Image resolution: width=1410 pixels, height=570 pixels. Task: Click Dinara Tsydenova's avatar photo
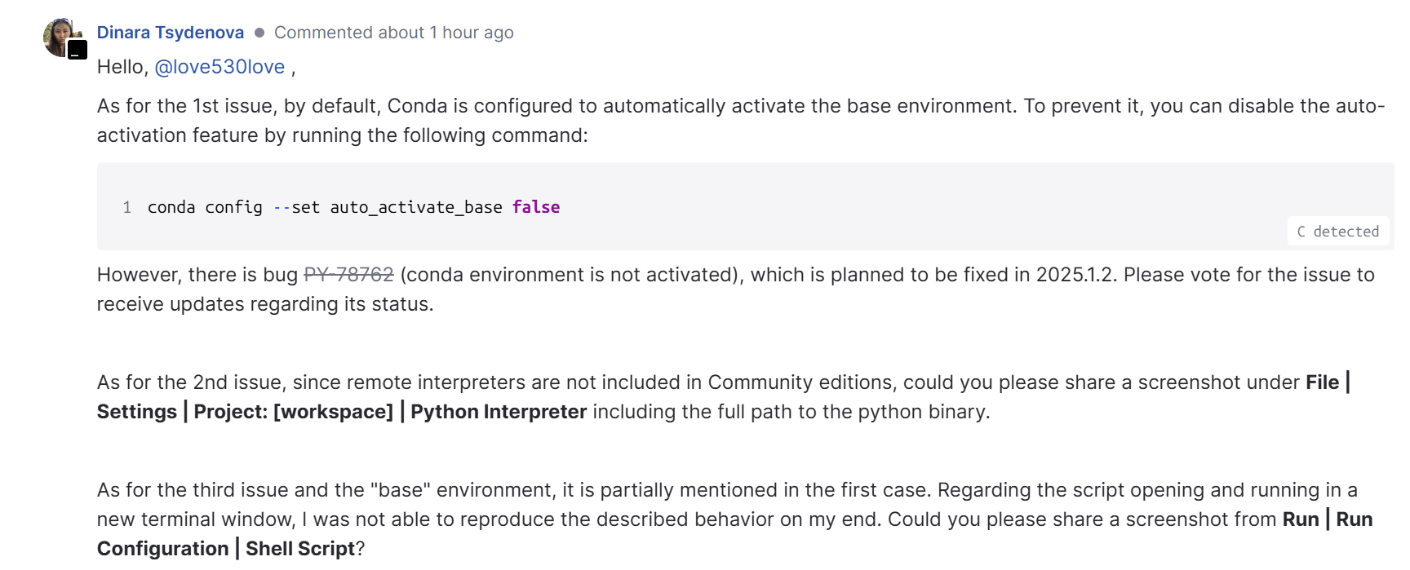tap(59, 35)
